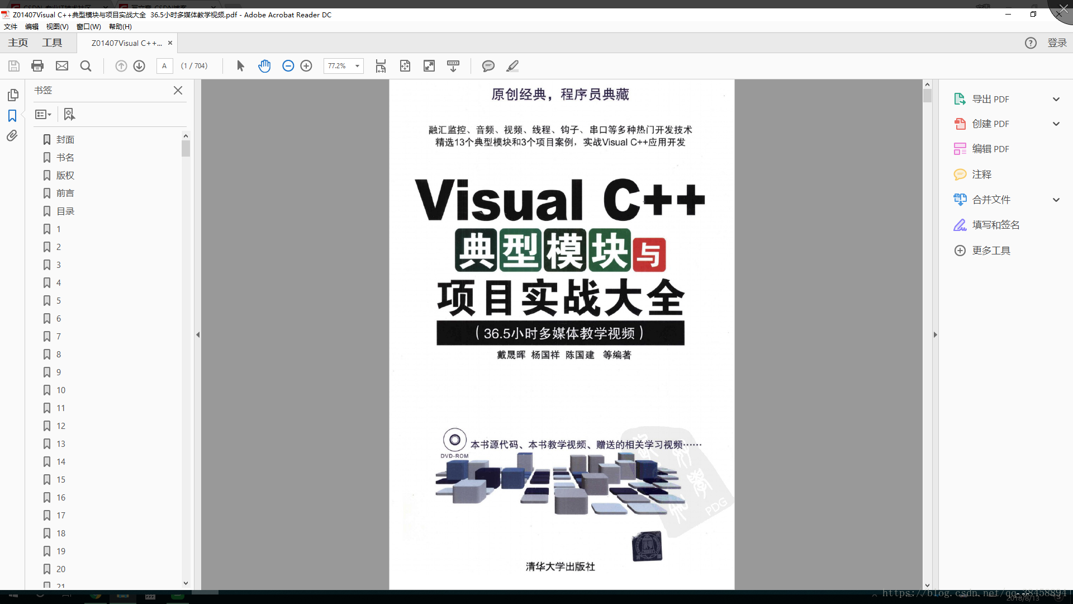Screen dimensions: 1073x604
Task: Open the 封面 bookmark
Action: (65, 140)
